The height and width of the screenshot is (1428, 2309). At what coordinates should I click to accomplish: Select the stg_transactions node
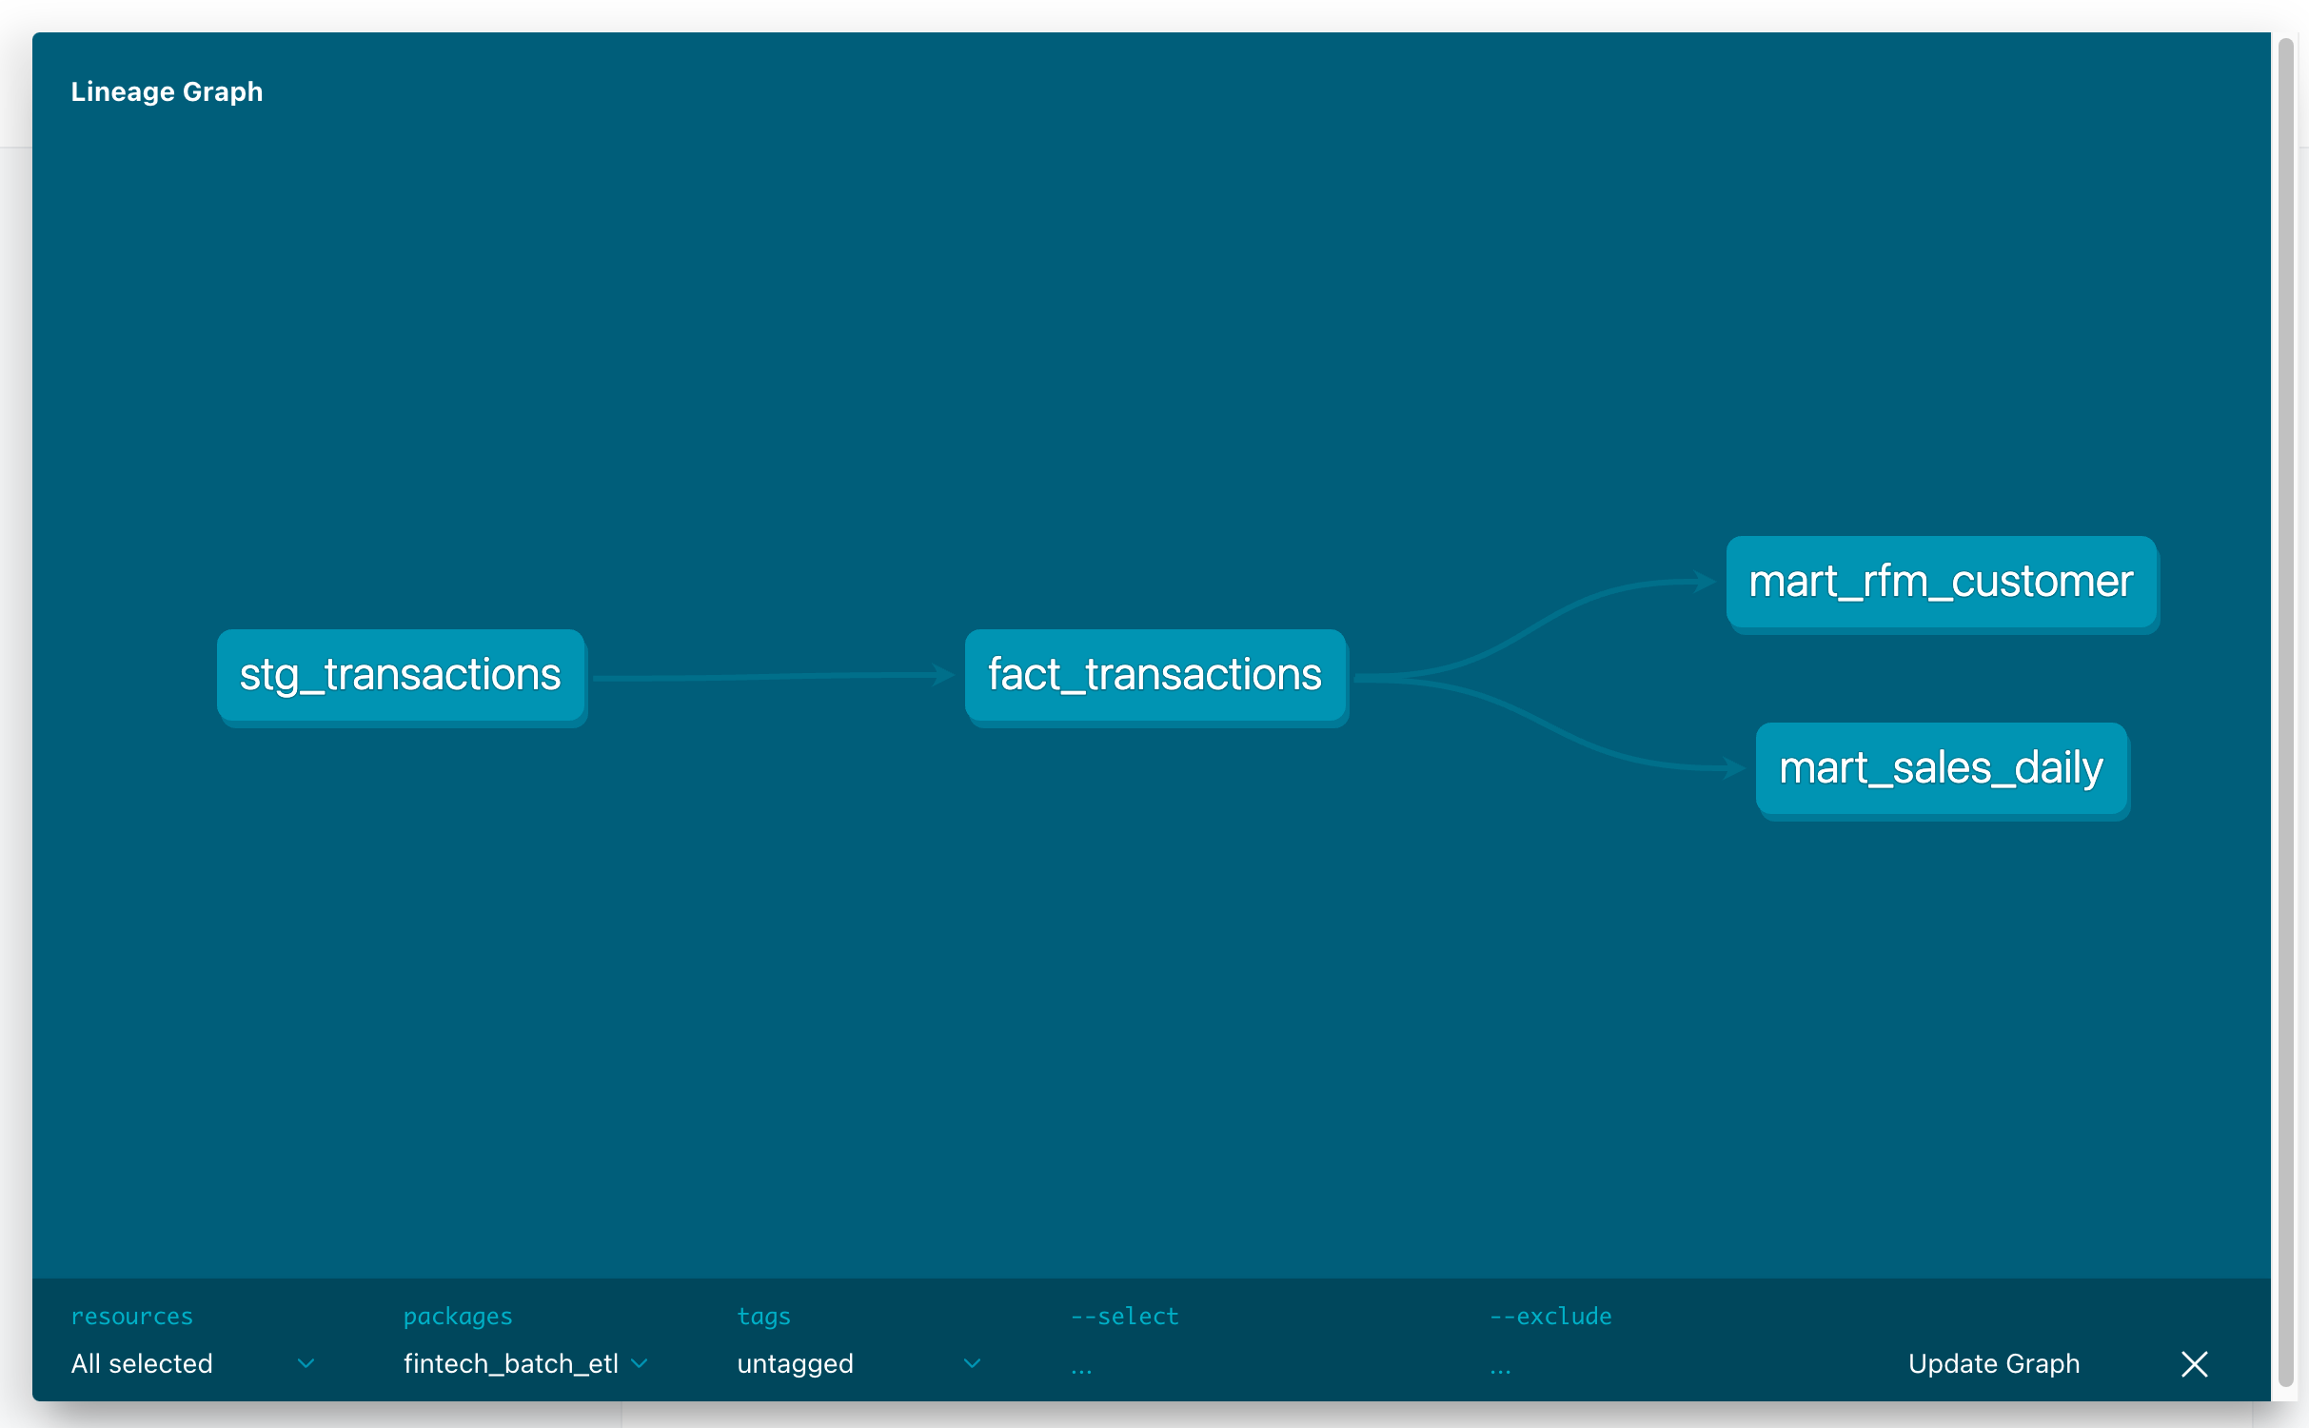(x=401, y=675)
